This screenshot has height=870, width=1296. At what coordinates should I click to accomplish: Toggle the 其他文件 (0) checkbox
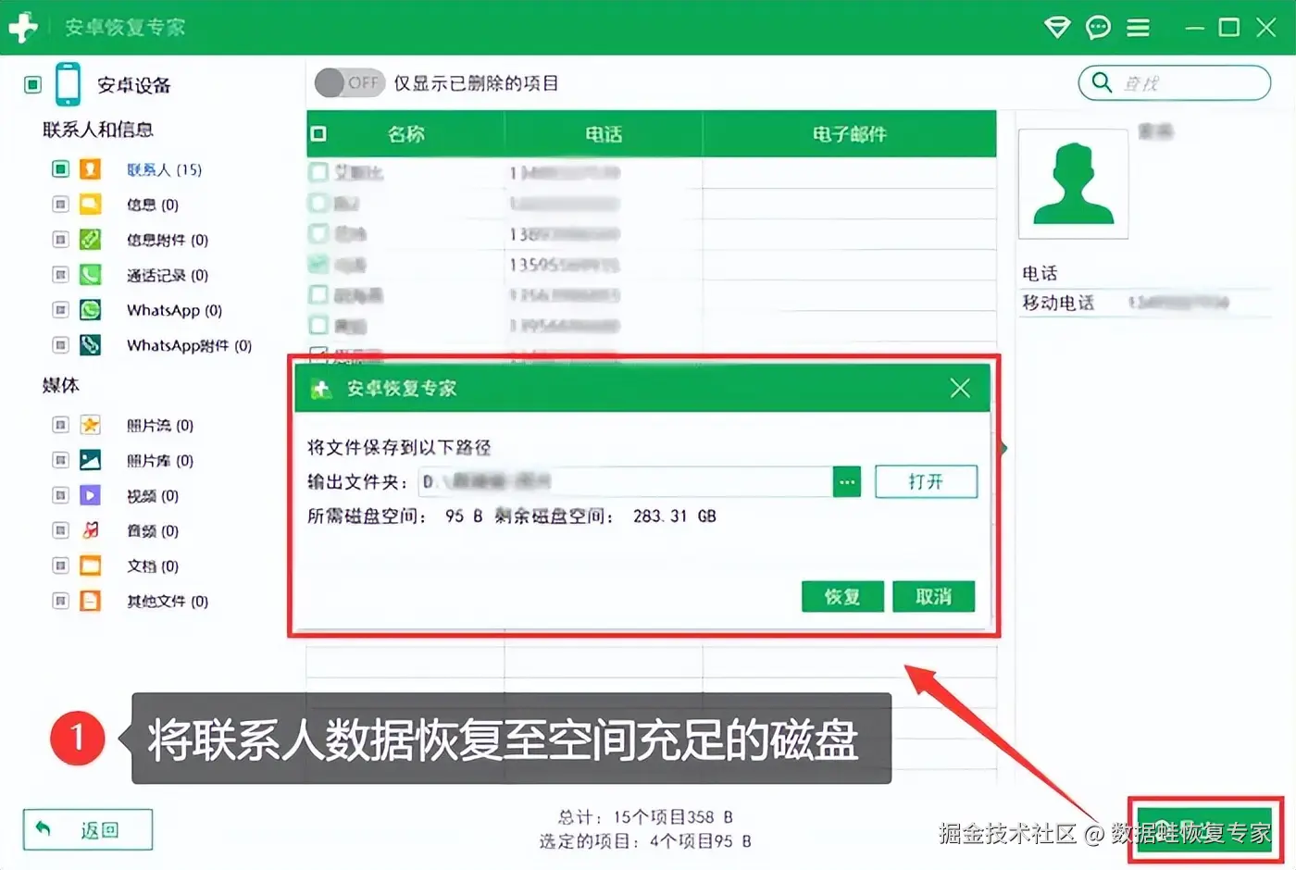pos(60,601)
